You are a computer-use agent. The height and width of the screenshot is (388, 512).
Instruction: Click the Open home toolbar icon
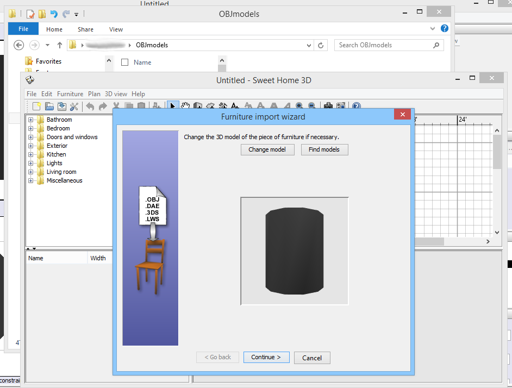(x=49, y=107)
